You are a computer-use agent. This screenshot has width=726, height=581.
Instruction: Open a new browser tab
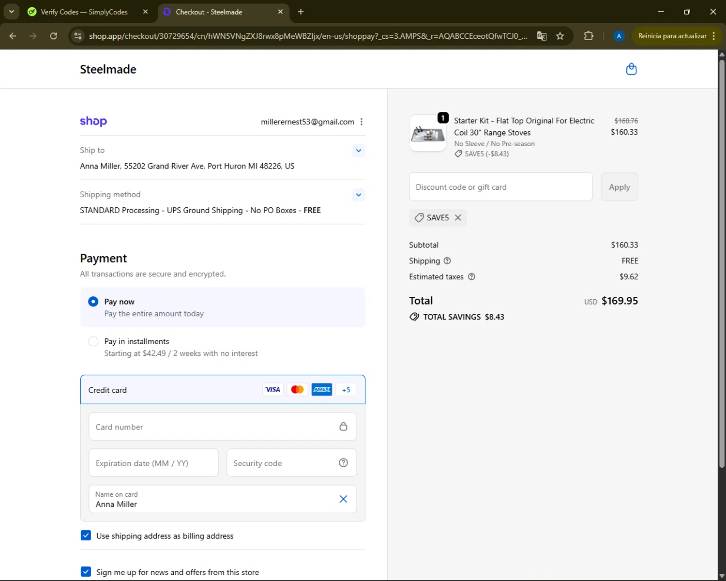pos(301,12)
